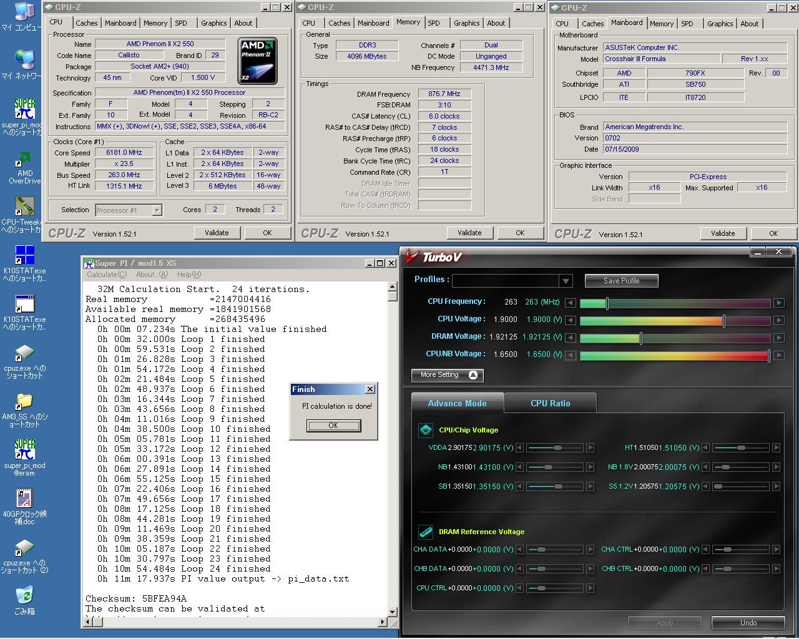
Task: Open Graphics tab in the Mainboard CPU-Z window
Action: [720, 24]
